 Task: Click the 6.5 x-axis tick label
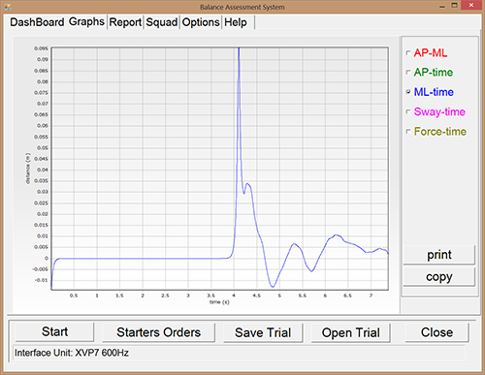347,296
